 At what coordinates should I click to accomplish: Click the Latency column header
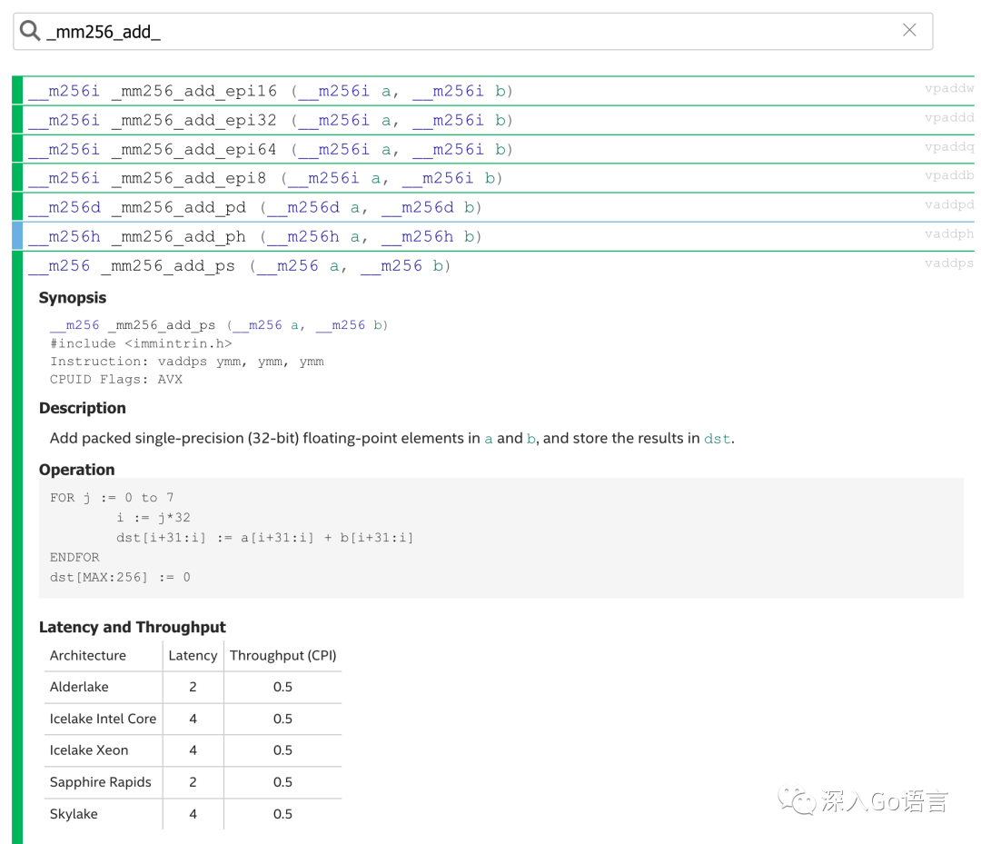(x=193, y=656)
